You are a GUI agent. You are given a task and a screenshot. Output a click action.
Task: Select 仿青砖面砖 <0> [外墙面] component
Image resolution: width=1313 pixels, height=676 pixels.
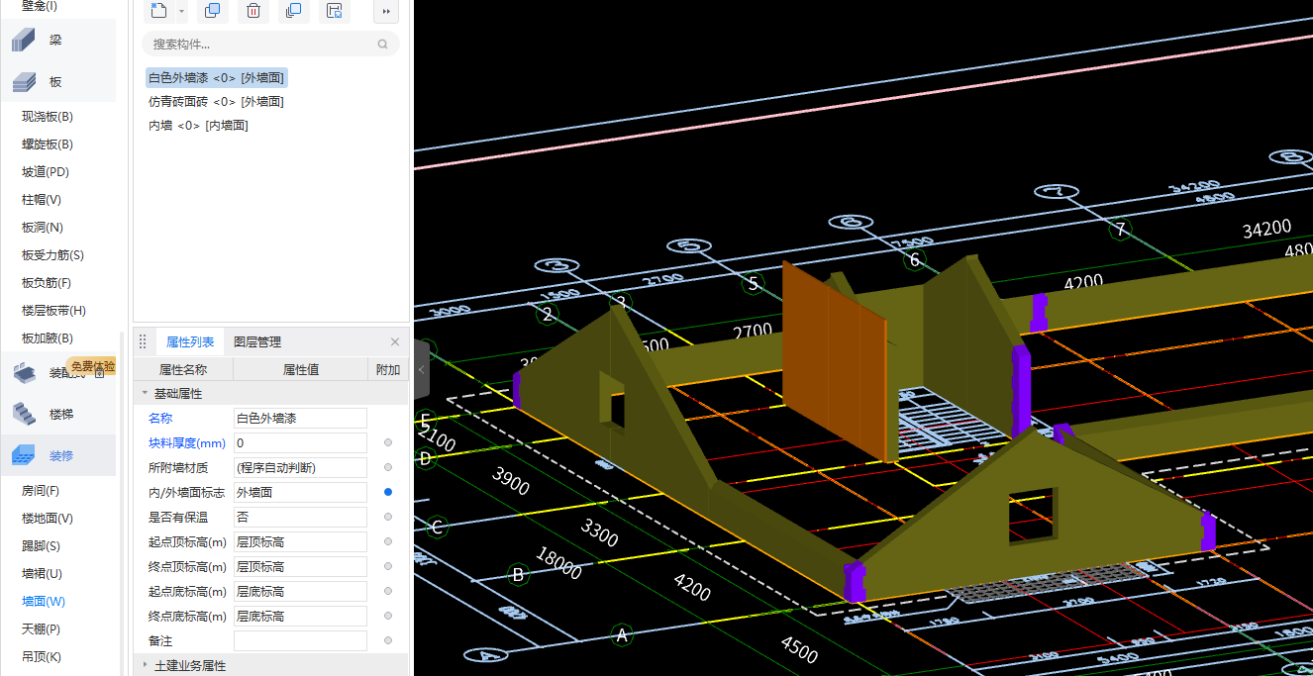click(x=216, y=101)
